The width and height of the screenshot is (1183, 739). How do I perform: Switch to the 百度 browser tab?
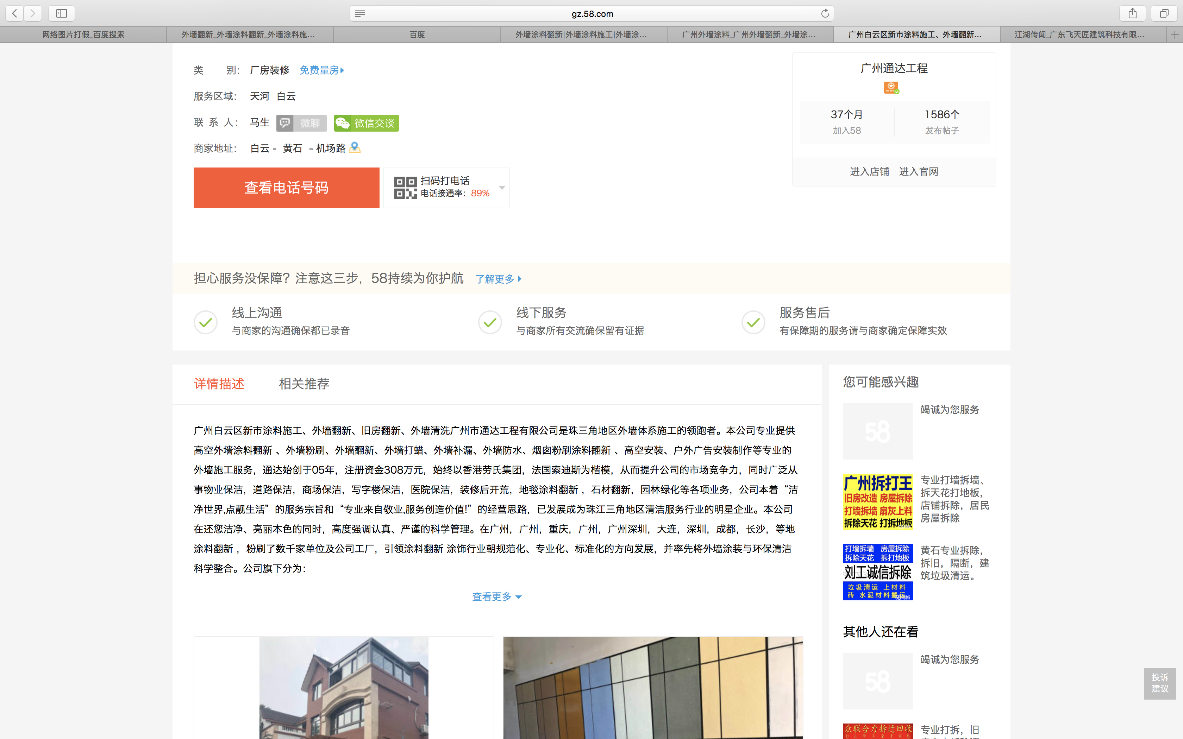tap(417, 35)
